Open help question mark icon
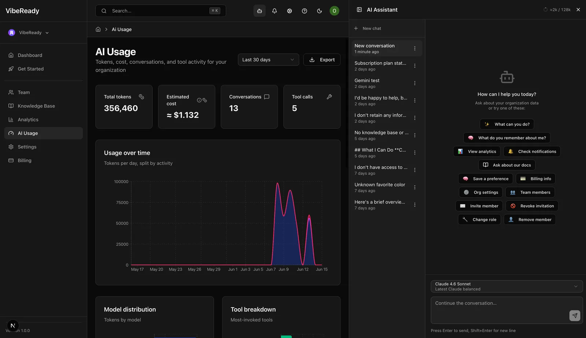 pos(304,11)
